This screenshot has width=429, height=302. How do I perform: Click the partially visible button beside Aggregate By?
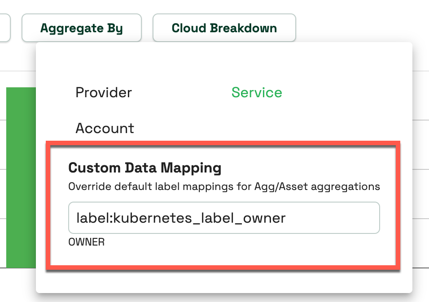point(4,28)
